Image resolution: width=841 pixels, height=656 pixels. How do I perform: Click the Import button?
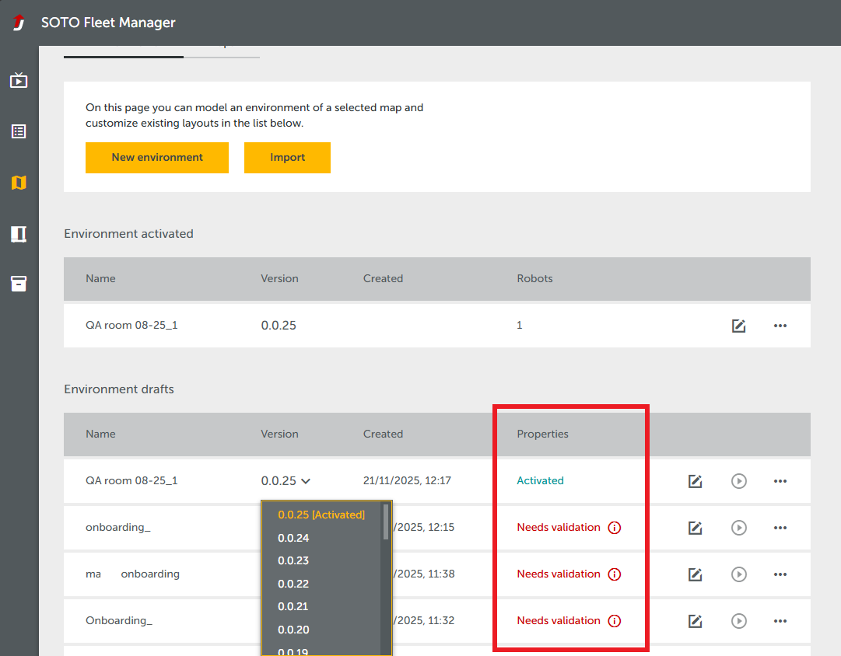(x=288, y=158)
